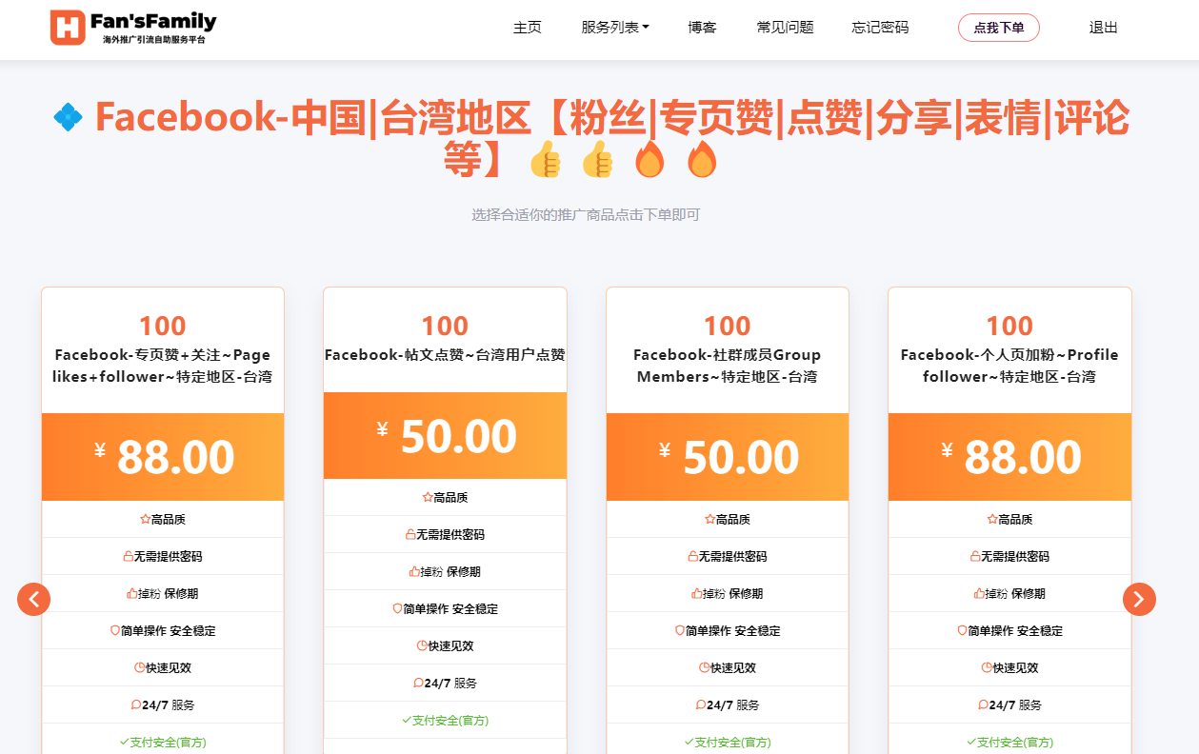
Task: Click the 100 quantity in 个人页加粉 card
Action: tap(1009, 327)
